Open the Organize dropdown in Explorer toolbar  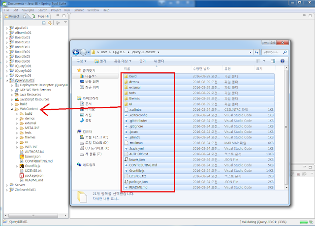click(81, 61)
